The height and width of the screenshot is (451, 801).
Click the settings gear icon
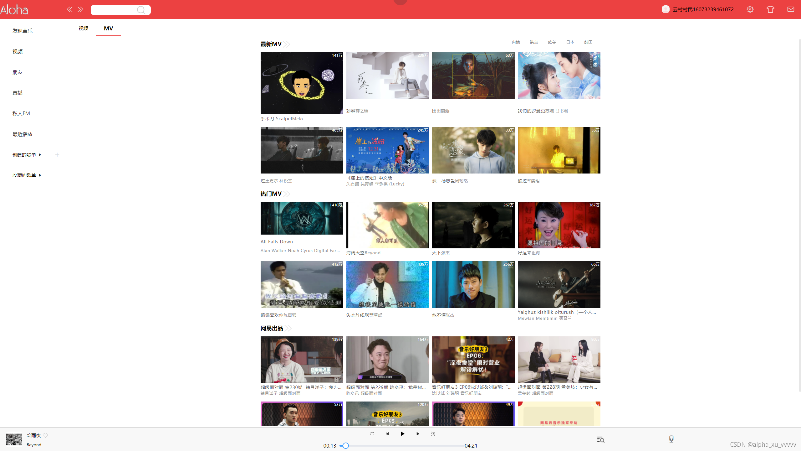(x=750, y=9)
